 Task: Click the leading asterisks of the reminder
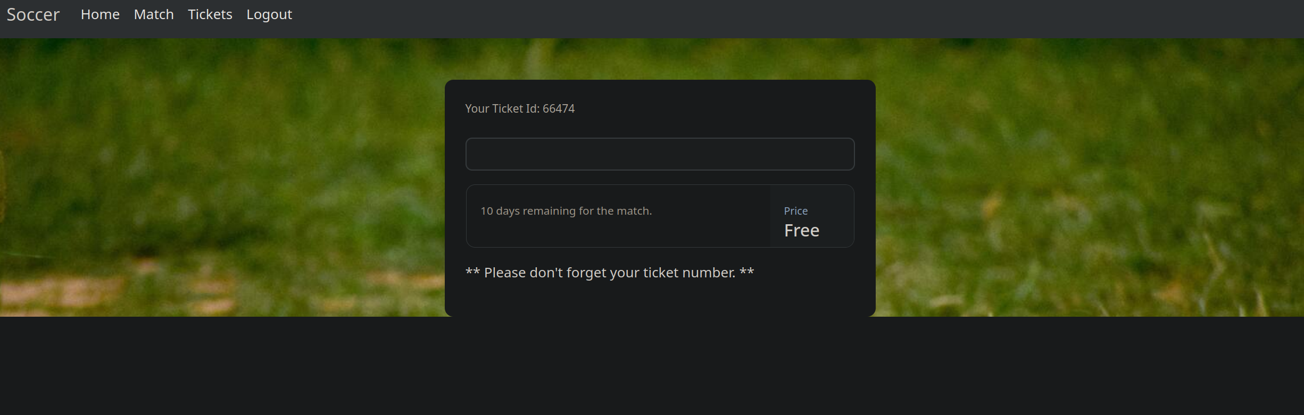pos(472,273)
